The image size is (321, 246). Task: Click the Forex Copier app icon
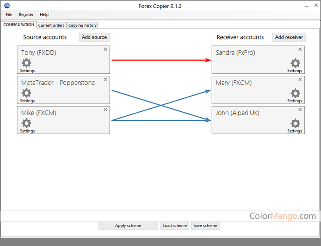coord(7,6)
